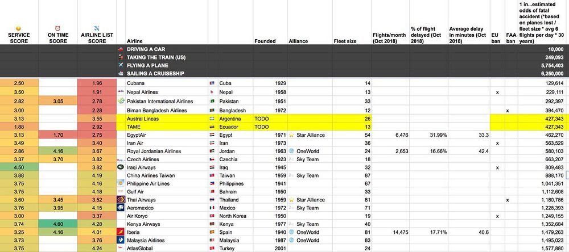Viewport: 569px width, 252px height.
Task: Click the Bangladesh flag icon
Action: 212,111
